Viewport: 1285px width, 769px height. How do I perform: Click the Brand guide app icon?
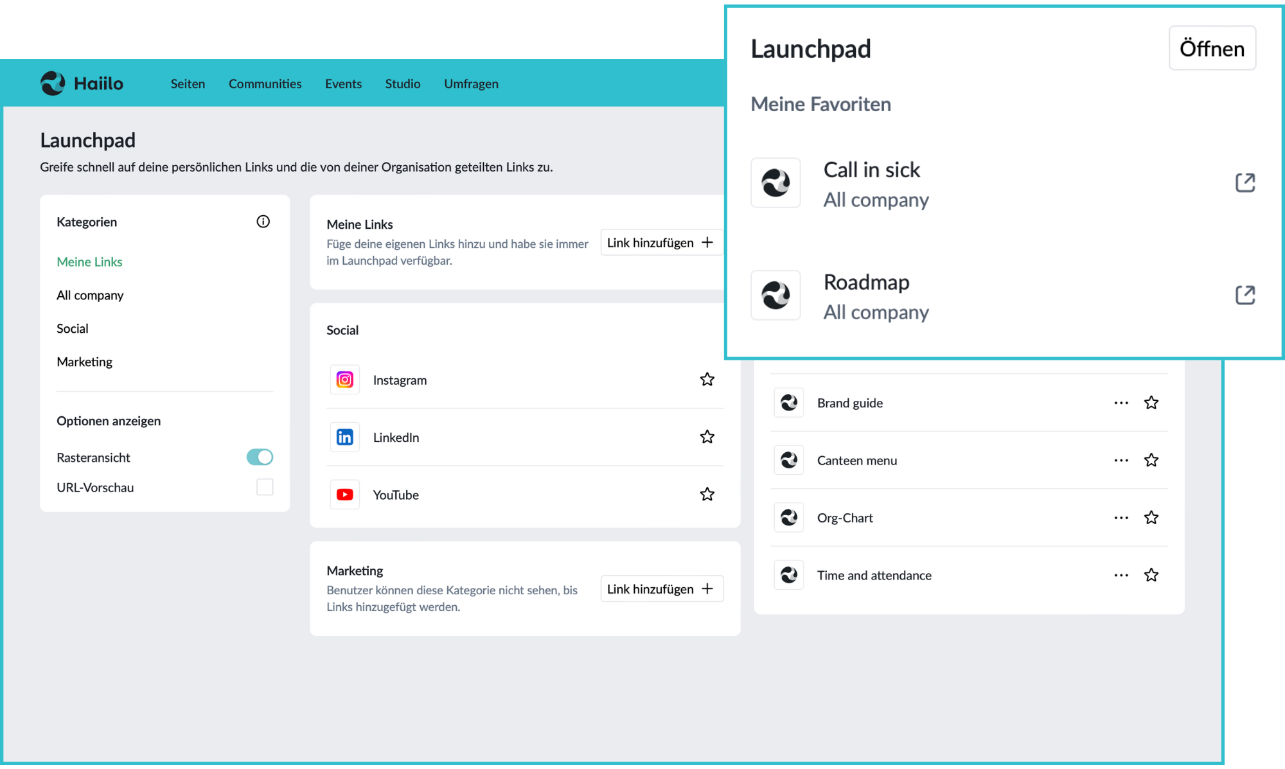[788, 402]
